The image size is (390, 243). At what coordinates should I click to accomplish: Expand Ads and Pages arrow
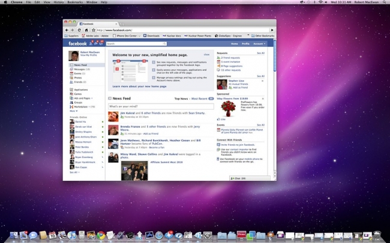[92, 98]
